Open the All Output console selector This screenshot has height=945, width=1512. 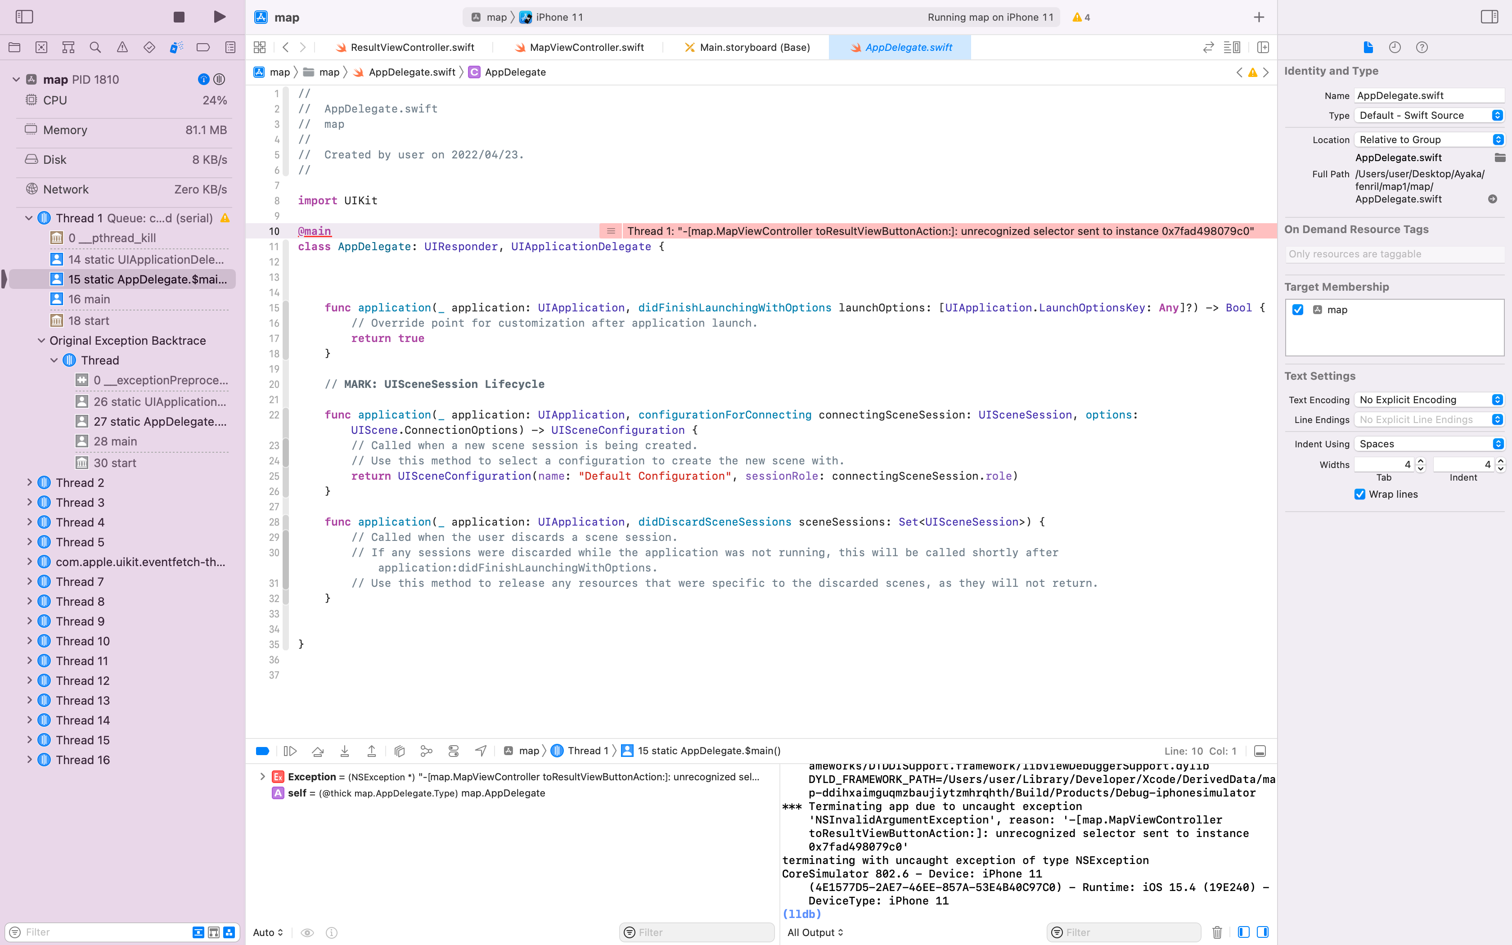[x=815, y=932]
